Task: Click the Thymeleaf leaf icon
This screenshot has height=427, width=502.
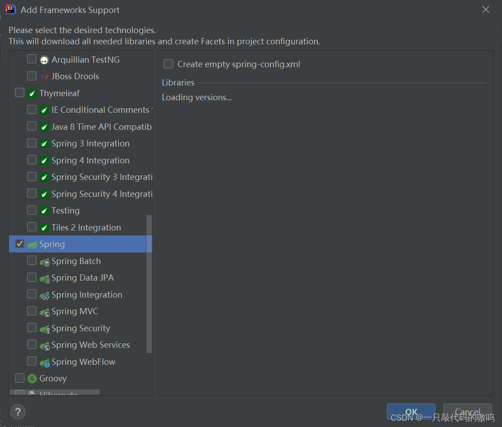Action: pos(32,94)
